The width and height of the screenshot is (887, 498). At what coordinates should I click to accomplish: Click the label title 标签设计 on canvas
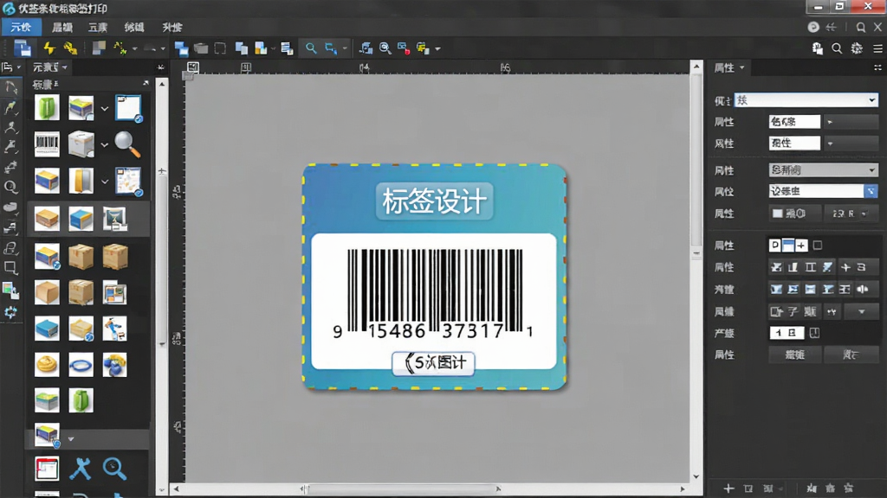pyautogui.click(x=435, y=201)
